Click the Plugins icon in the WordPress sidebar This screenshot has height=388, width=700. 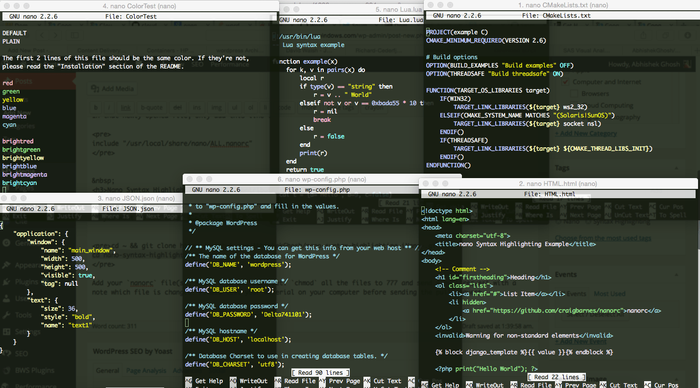[x=5, y=282]
